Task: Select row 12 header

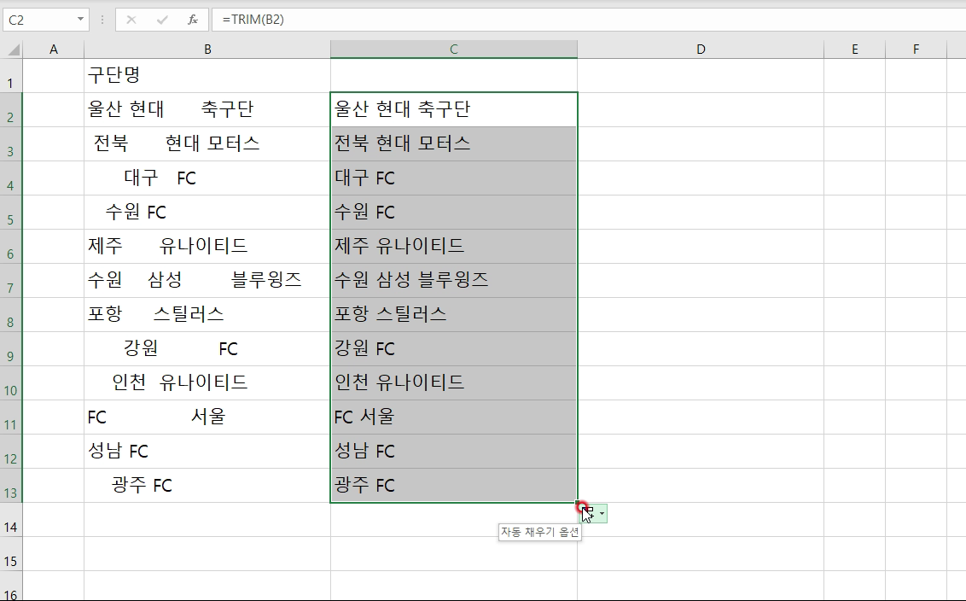Action: (11, 452)
